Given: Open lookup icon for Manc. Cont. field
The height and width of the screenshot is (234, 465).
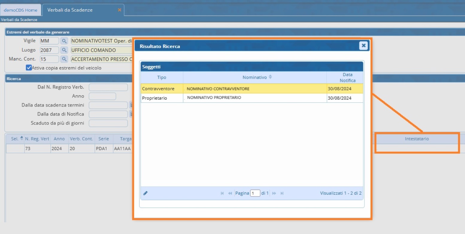Looking at the screenshot, I should tap(64, 59).
